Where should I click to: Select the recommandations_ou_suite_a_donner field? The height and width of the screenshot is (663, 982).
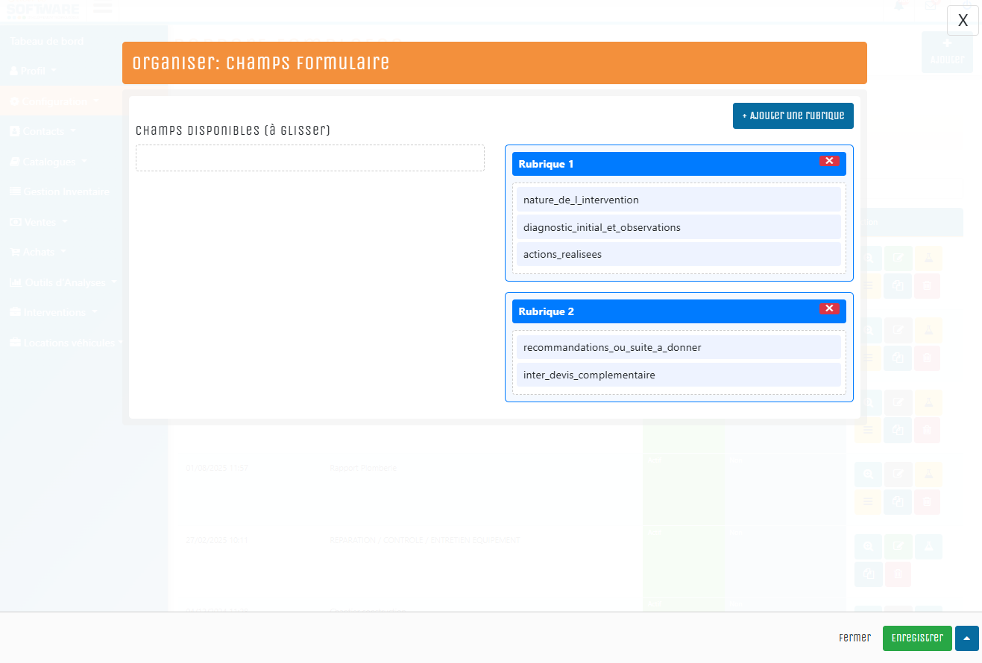pyautogui.click(x=678, y=347)
